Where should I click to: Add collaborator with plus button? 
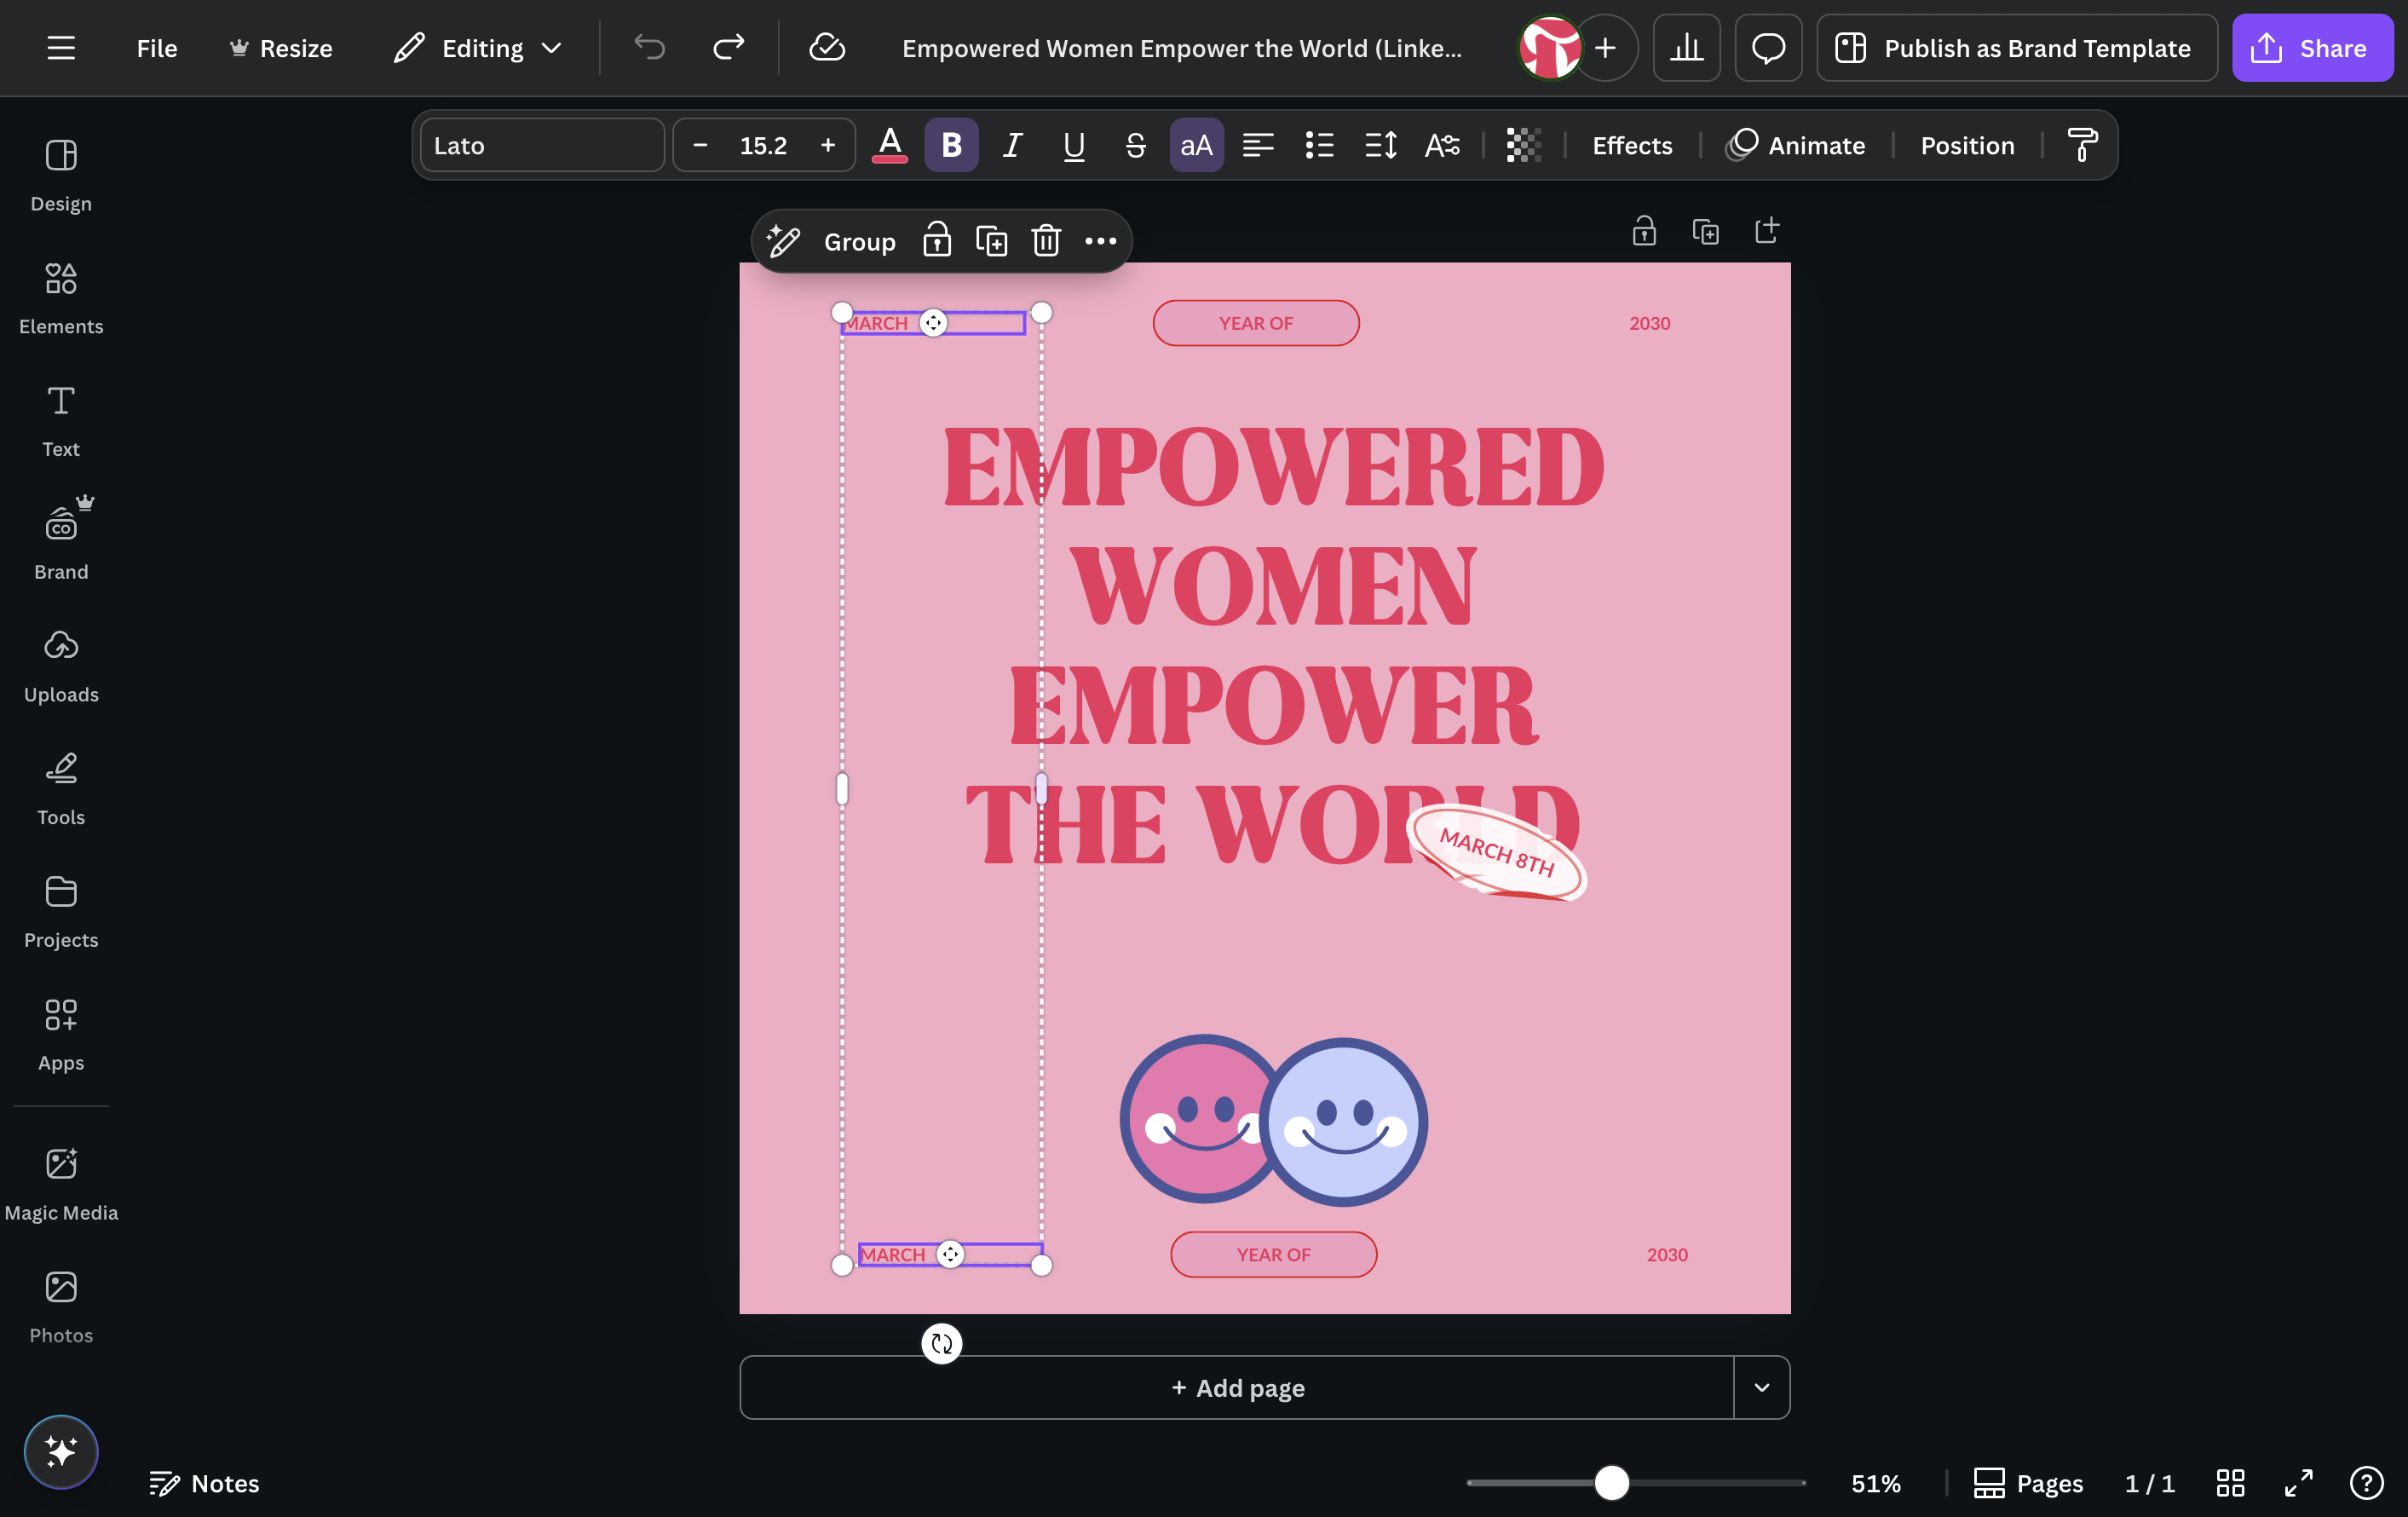[1605, 48]
